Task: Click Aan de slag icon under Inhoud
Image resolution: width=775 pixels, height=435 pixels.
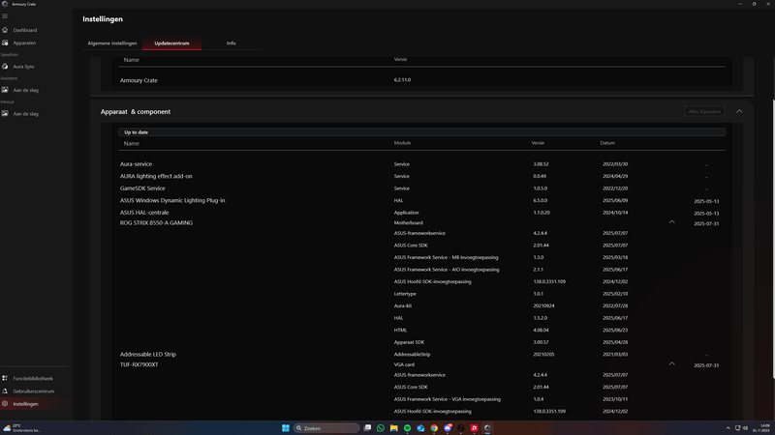Action: (5, 114)
